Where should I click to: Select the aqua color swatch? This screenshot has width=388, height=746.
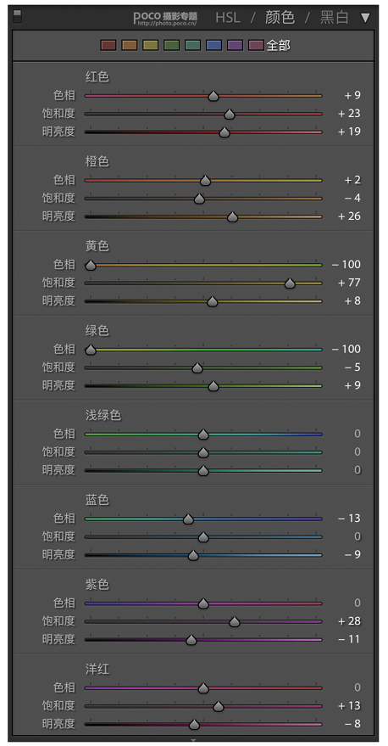[193, 45]
